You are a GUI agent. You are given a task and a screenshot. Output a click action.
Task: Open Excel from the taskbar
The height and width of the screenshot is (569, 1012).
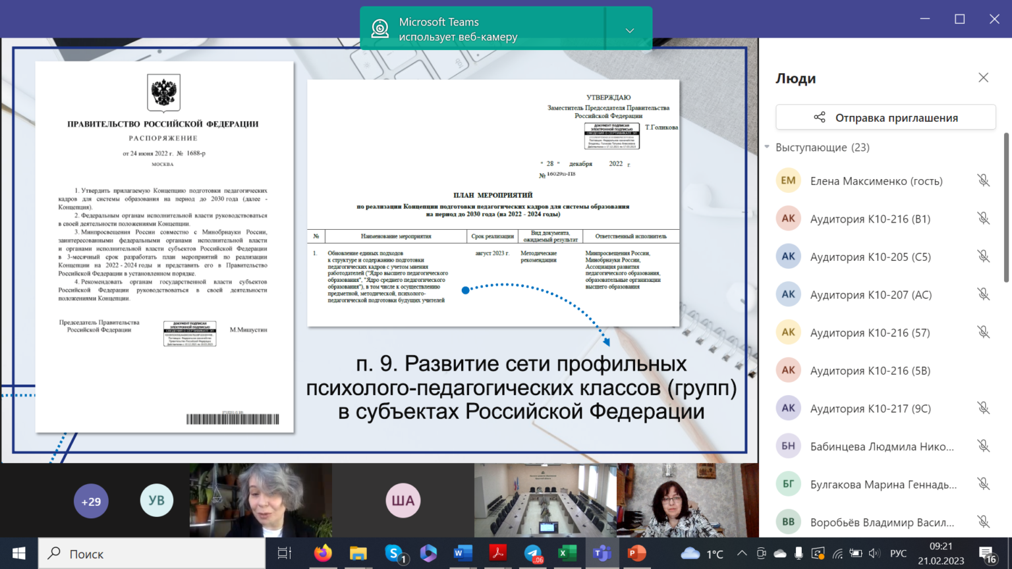567,553
